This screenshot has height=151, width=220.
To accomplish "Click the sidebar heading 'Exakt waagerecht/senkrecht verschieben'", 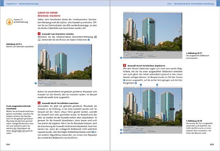I will point(19,107).
